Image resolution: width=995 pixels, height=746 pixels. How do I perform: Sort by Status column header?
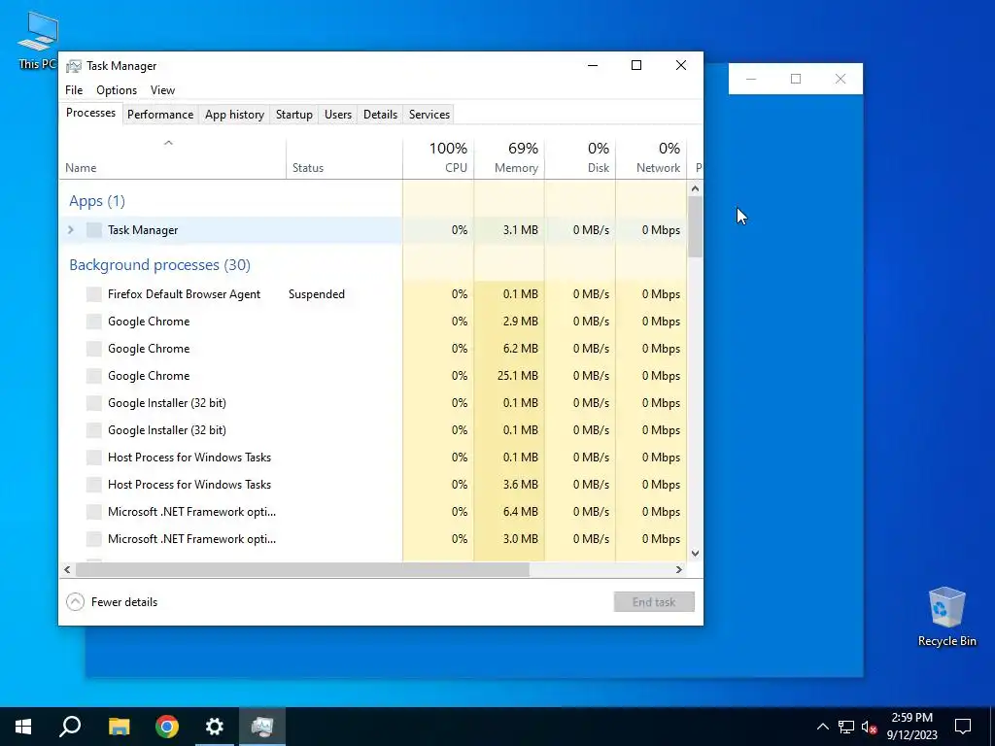(x=344, y=158)
